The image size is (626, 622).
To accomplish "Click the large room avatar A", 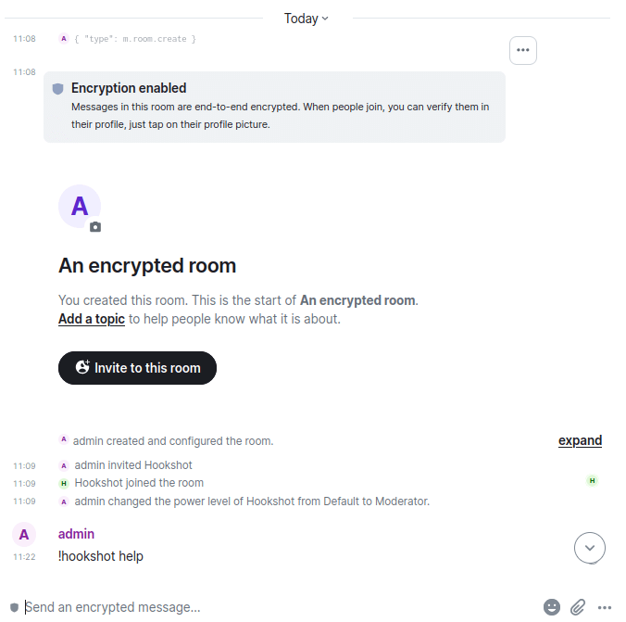I will click(80, 207).
